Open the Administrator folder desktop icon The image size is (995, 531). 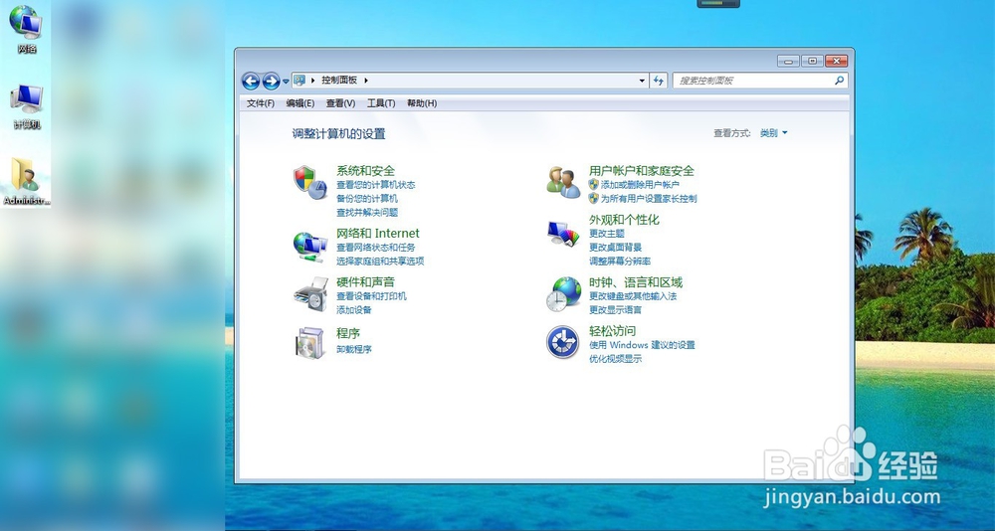click(26, 181)
